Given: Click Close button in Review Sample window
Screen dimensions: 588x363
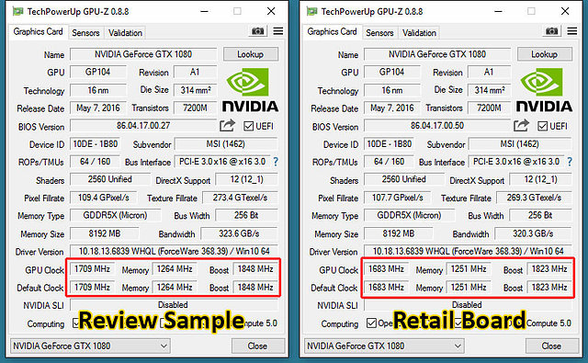Looking at the screenshot, I should tap(257, 346).
